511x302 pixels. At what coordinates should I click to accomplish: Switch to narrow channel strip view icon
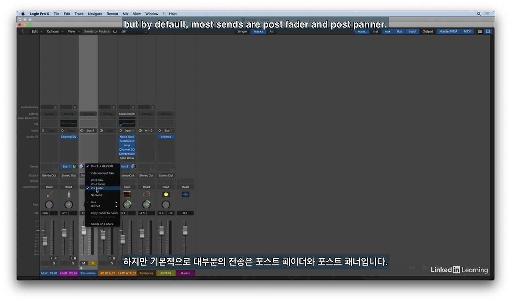pyautogui.click(x=480, y=32)
